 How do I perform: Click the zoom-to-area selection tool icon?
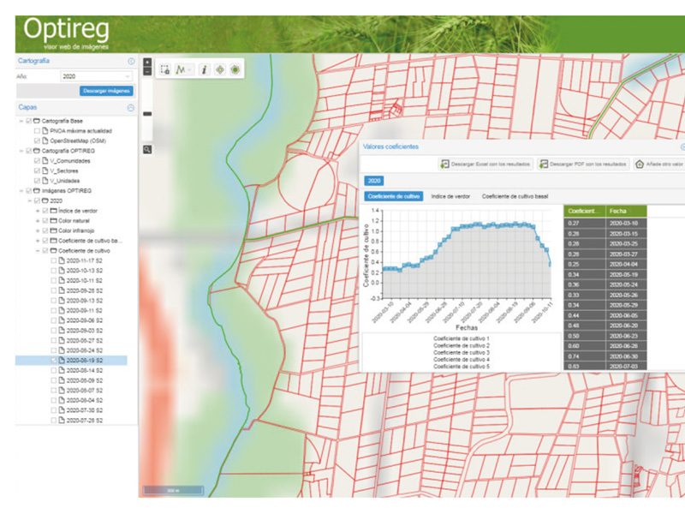pos(165,69)
